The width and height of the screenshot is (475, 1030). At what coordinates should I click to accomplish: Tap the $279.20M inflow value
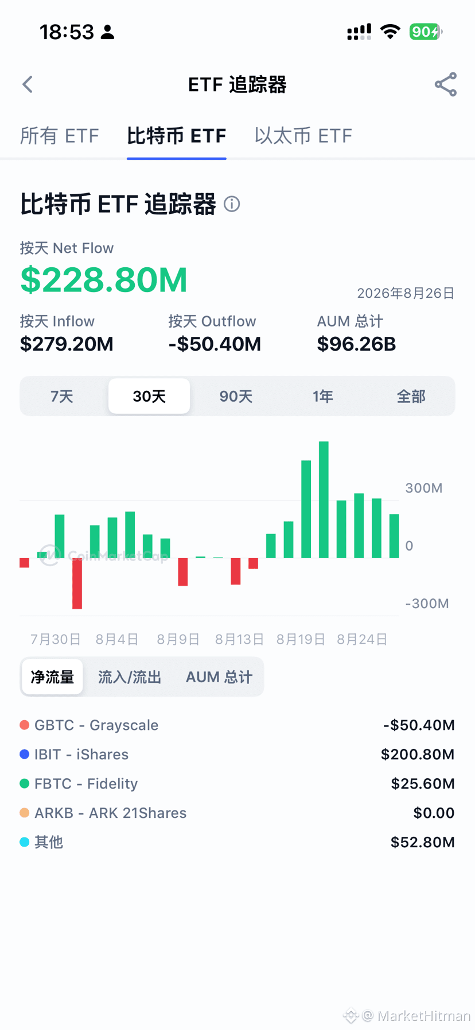tap(67, 344)
